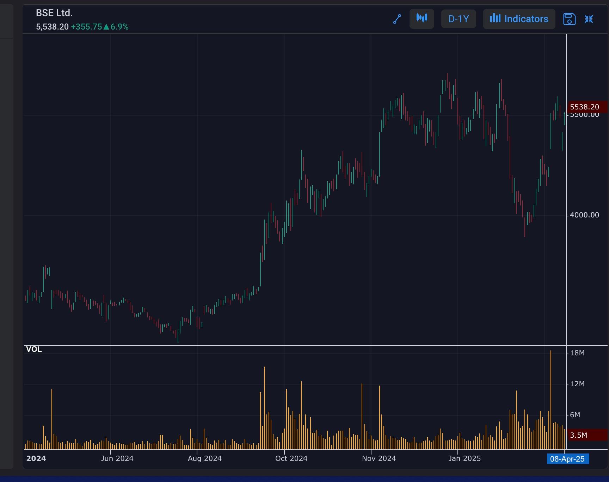Click the Nov 2024 time axis label
The image size is (609, 482).
point(379,458)
